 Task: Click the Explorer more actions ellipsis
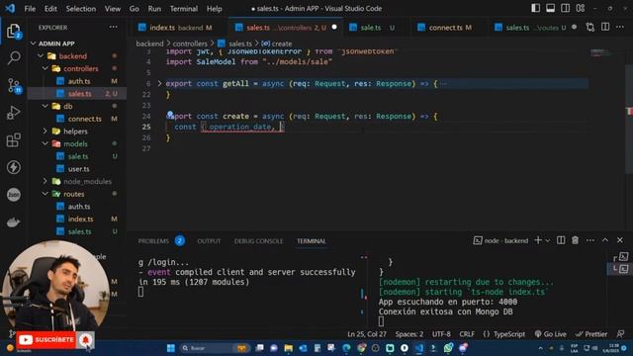113,27
